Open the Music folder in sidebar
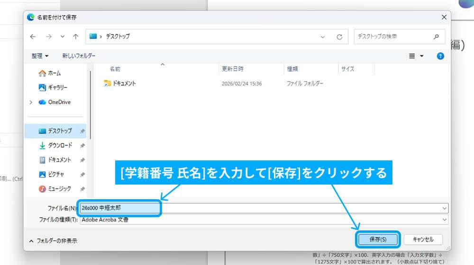The width and height of the screenshot is (474, 265). coord(59,189)
